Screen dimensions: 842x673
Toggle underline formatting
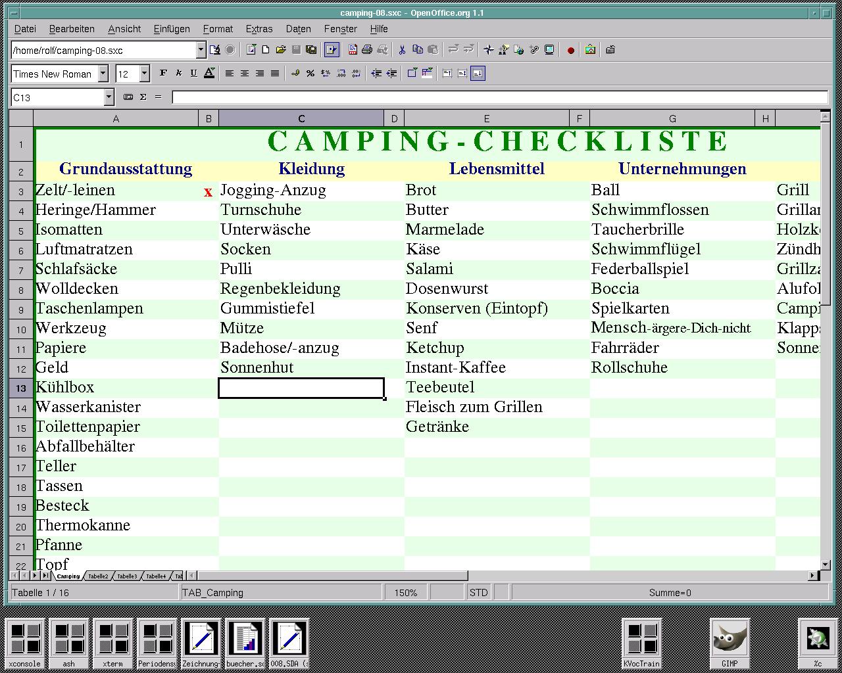193,74
